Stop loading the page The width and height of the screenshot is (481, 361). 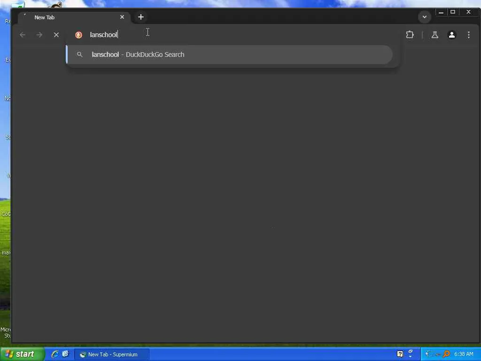click(x=56, y=35)
